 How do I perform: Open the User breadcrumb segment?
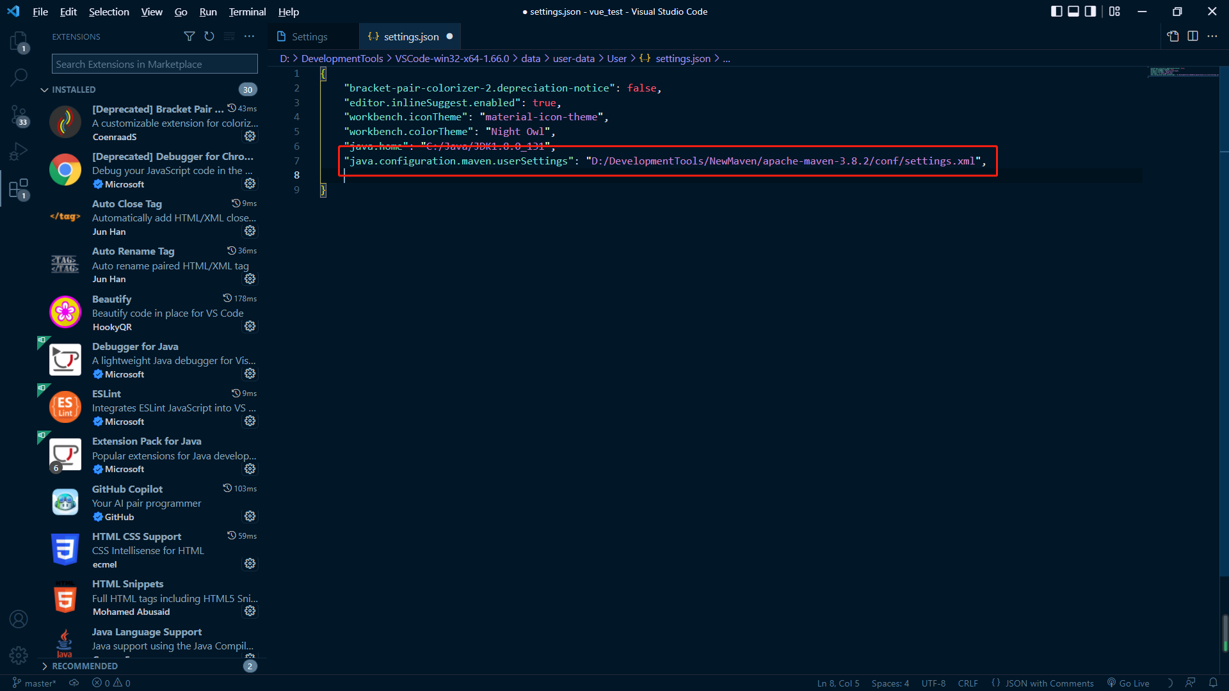coord(616,58)
